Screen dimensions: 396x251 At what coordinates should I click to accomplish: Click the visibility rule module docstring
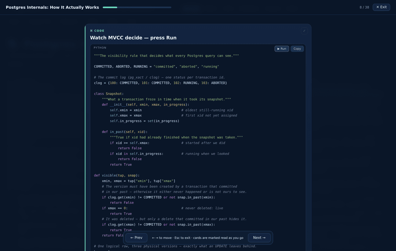click(x=166, y=56)
